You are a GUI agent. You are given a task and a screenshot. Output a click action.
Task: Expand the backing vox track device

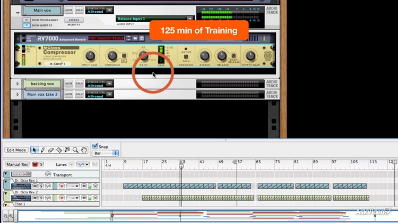tap(18, 83)
